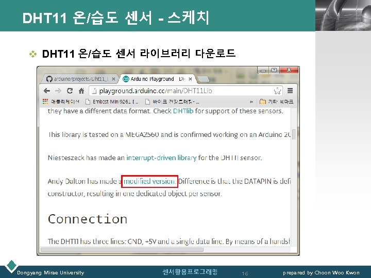Close the arduino/projects GitHub tab
371x278 pixels.
113,79
